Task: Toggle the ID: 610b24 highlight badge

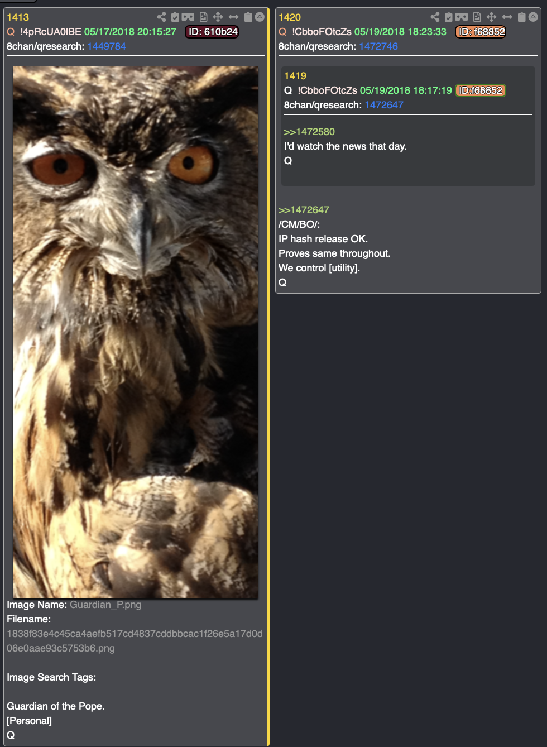Action: 212,32
